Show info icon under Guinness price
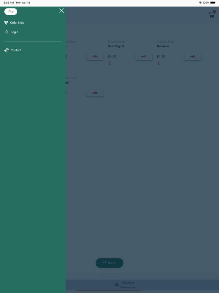Image resolution: width=219 pixels, height=293 pixels. pos(158,63)
